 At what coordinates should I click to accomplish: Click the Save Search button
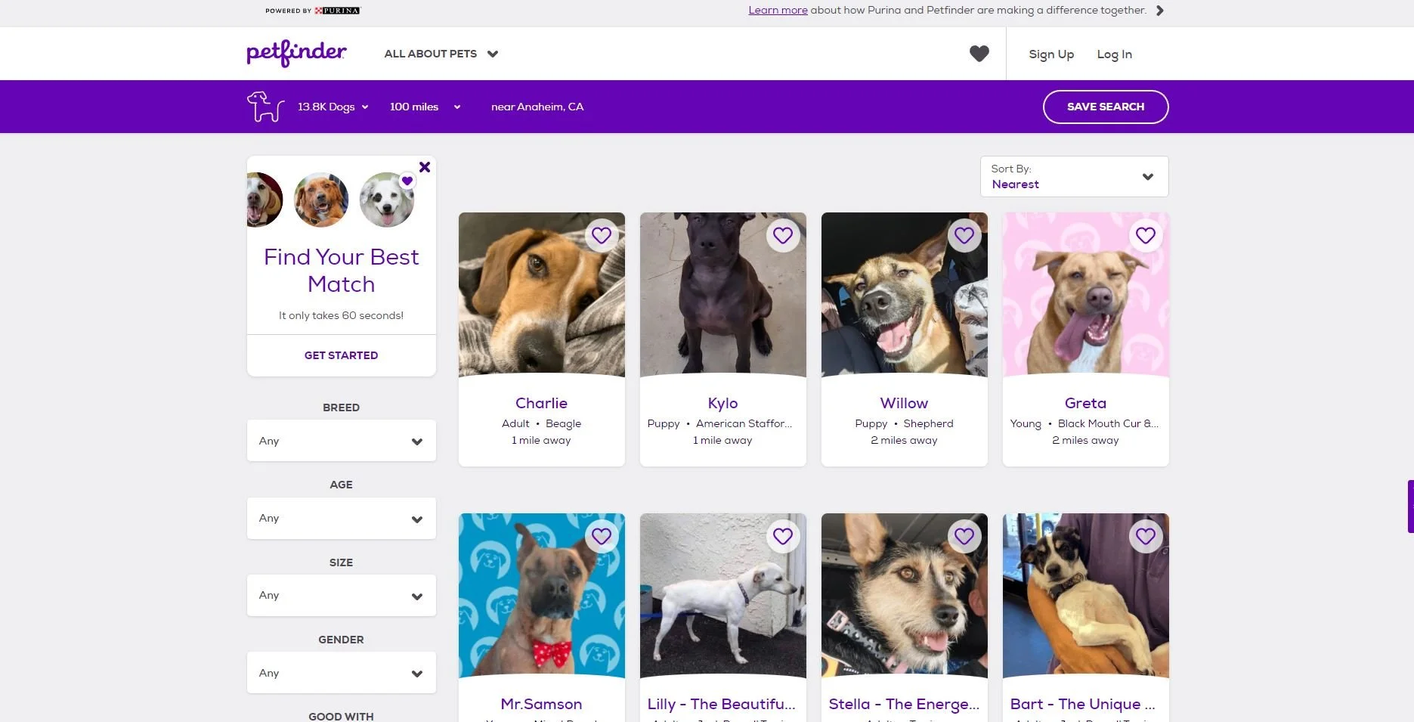point(1106,107)
